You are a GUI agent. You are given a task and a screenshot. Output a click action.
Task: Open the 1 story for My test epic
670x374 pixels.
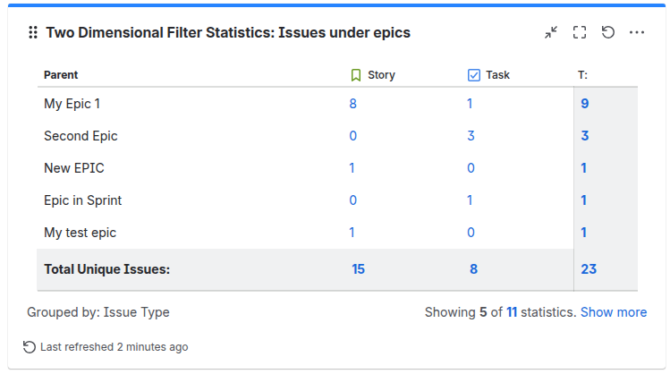pyautogui.click(x=352, y=233)
